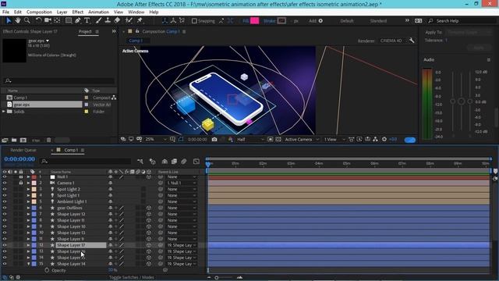The height and width of the screenshot is (281, 499).
Task: Select gear.eps item in Project panel
Action: coord(44,105)
